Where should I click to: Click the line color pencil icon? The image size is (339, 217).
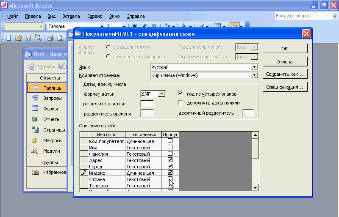click(201, 26)
